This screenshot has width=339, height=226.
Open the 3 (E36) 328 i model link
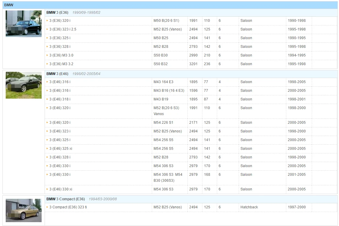coord(60,47)
